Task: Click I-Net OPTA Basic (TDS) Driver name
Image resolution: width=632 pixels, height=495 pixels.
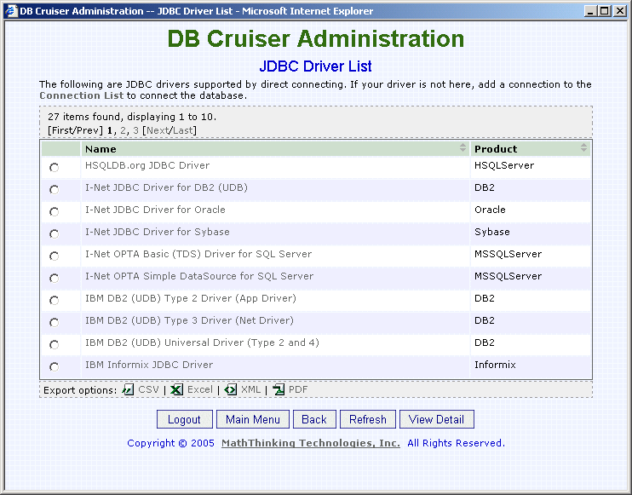Action: [198, 254]
